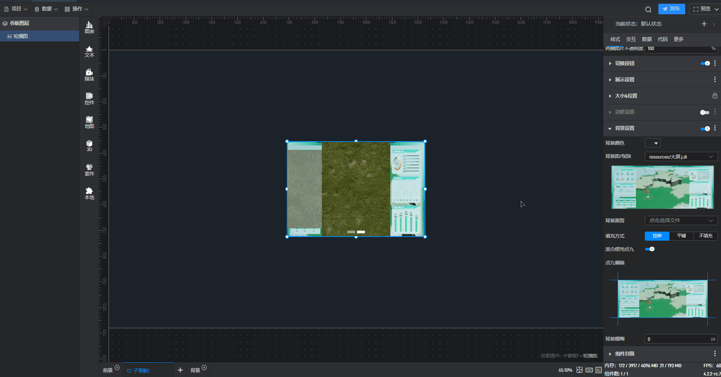This screenshot has width=721, height=377.
Task: Click the lock icon beside 大小&位置
Action: [715, 96]
